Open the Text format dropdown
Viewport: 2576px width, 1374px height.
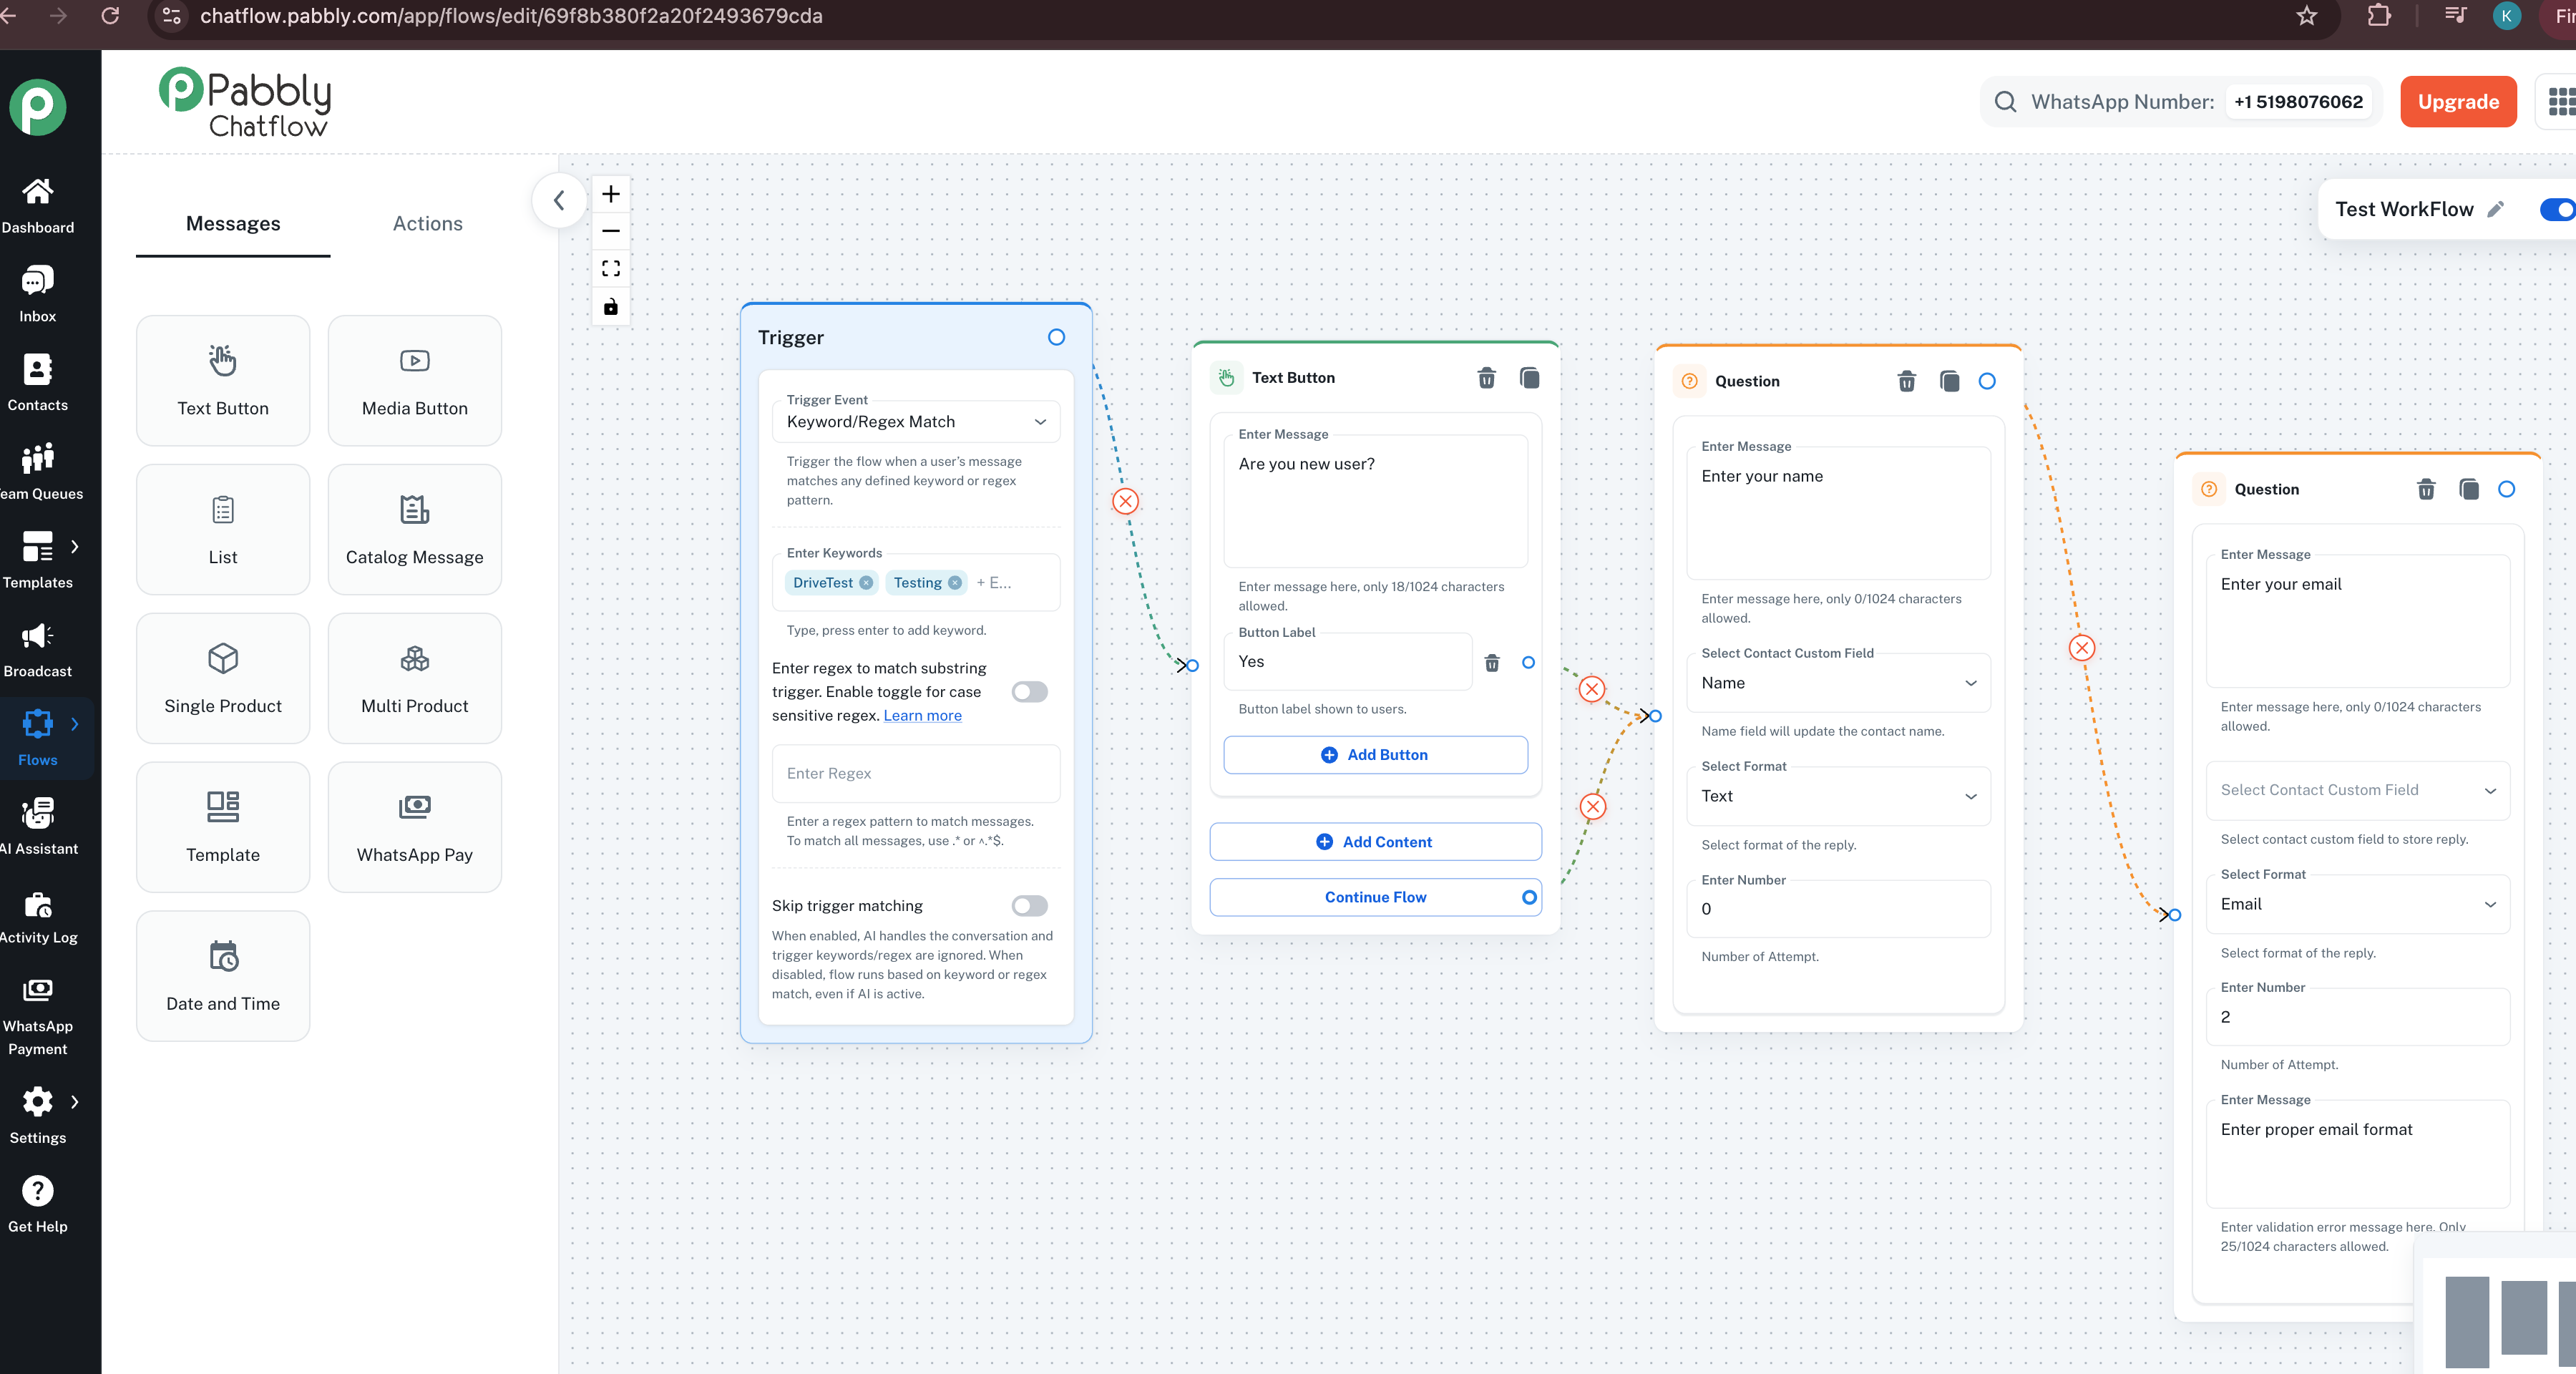click(1839, 796)
